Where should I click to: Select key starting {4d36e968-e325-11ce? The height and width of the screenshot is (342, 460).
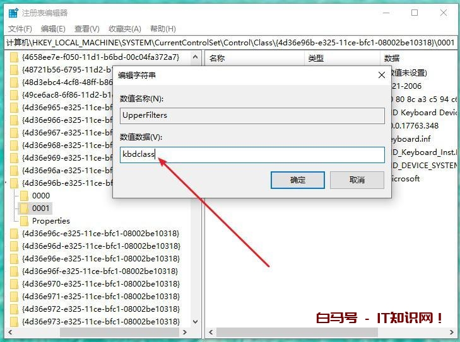click(67, 145)
